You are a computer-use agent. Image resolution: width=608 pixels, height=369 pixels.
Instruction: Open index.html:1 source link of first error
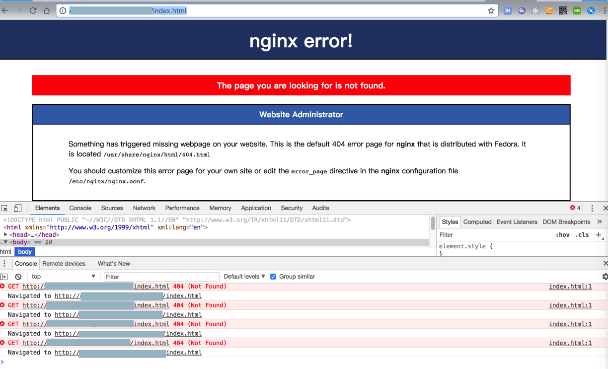[570, 287]
